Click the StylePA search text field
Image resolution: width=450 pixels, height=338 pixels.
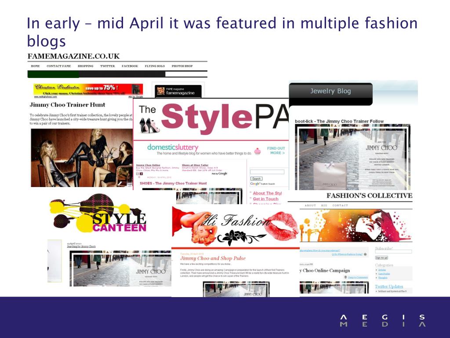click(x=267, y=172)
